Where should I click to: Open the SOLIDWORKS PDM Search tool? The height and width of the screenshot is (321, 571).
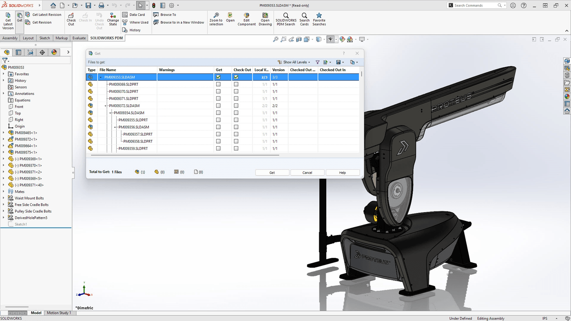[x=285, y=19]
